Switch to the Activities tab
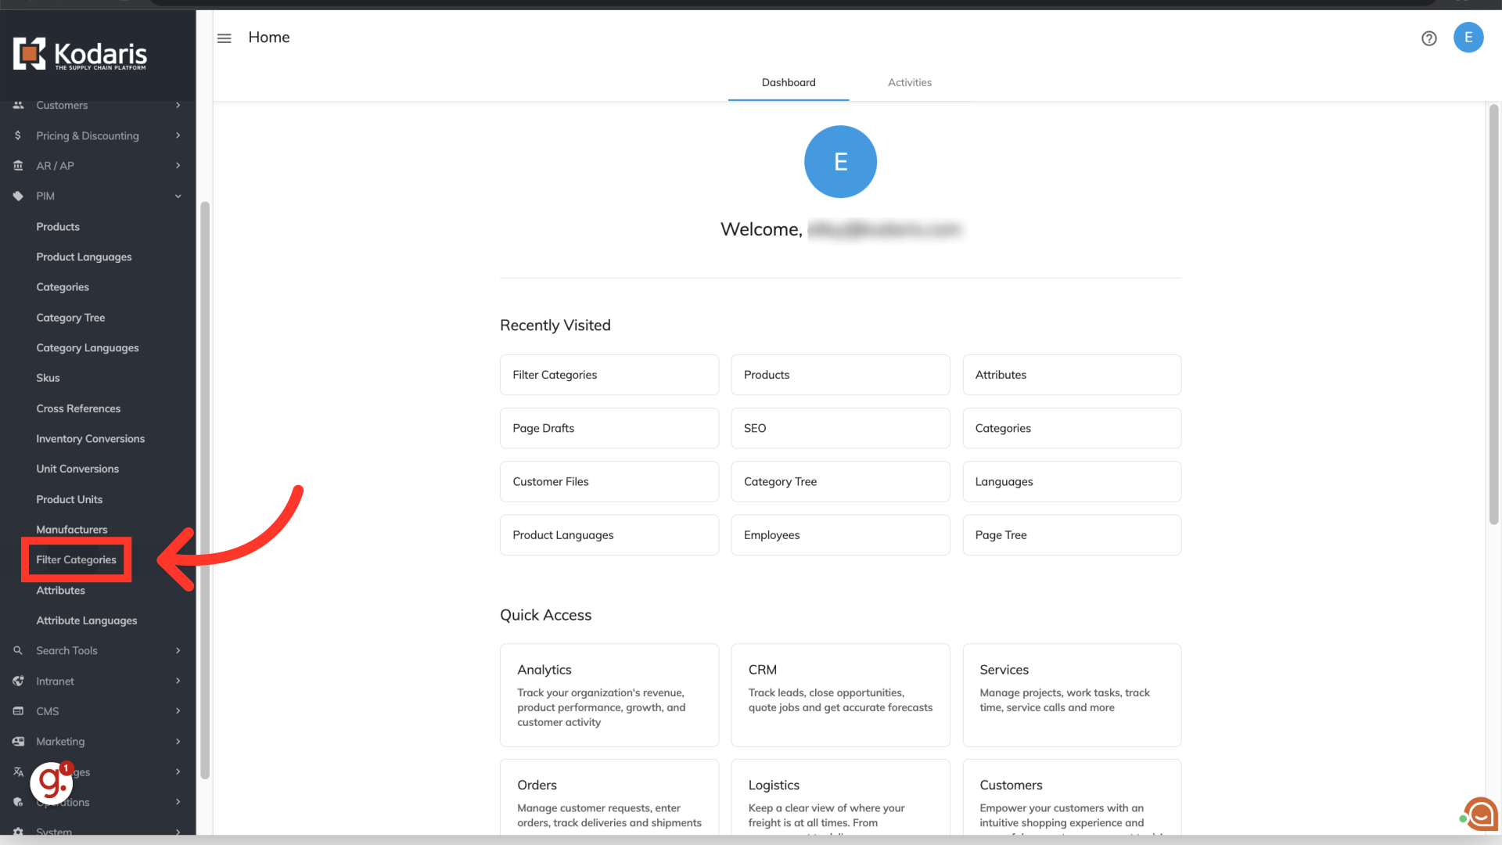Viewport: 1502px width, 845px height. pyautogui.click(x=909, y=82)
